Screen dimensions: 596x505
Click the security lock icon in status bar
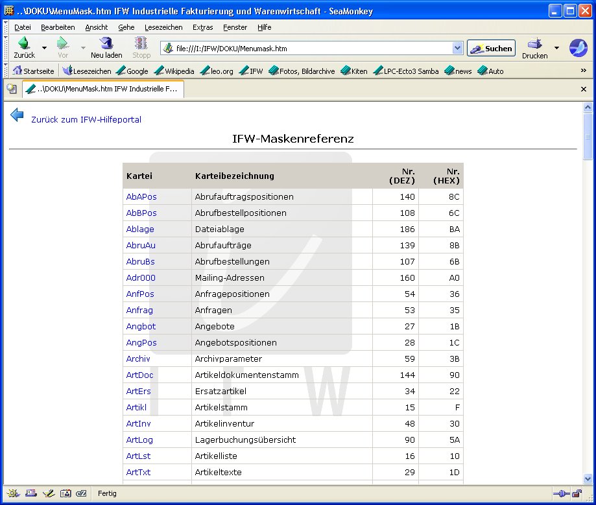point(575,493)
